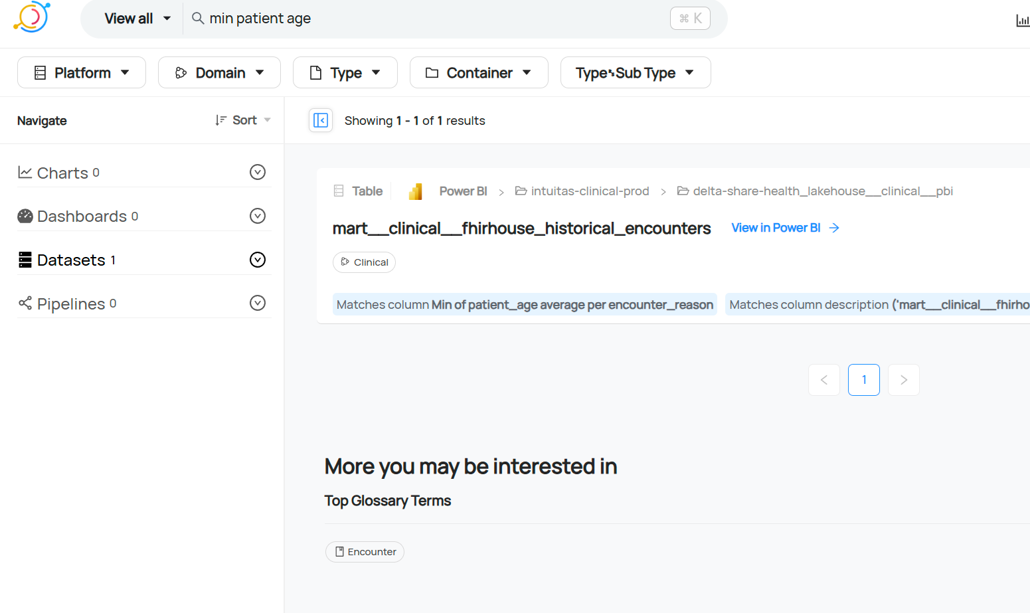Viewport: 1030px width, 613px height.
Task: Toggle the Datasets section chevron
Action: (258, 260)
